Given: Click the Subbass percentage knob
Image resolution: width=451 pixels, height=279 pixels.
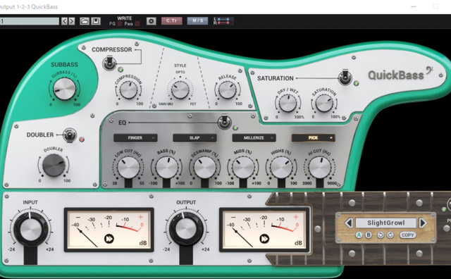Looking at the screenshot, I should [64, 89].
